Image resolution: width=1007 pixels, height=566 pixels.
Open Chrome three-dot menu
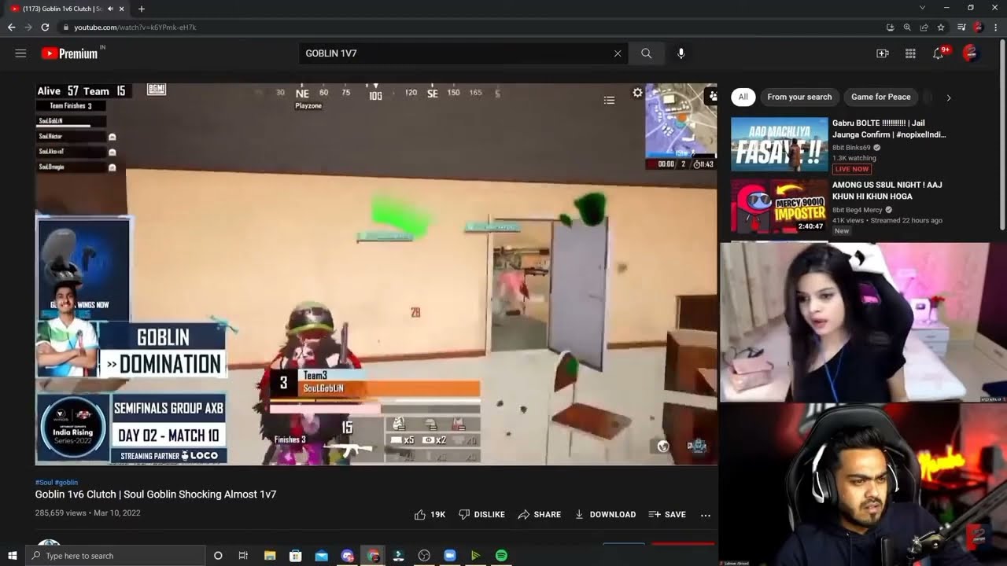point(995,28)
